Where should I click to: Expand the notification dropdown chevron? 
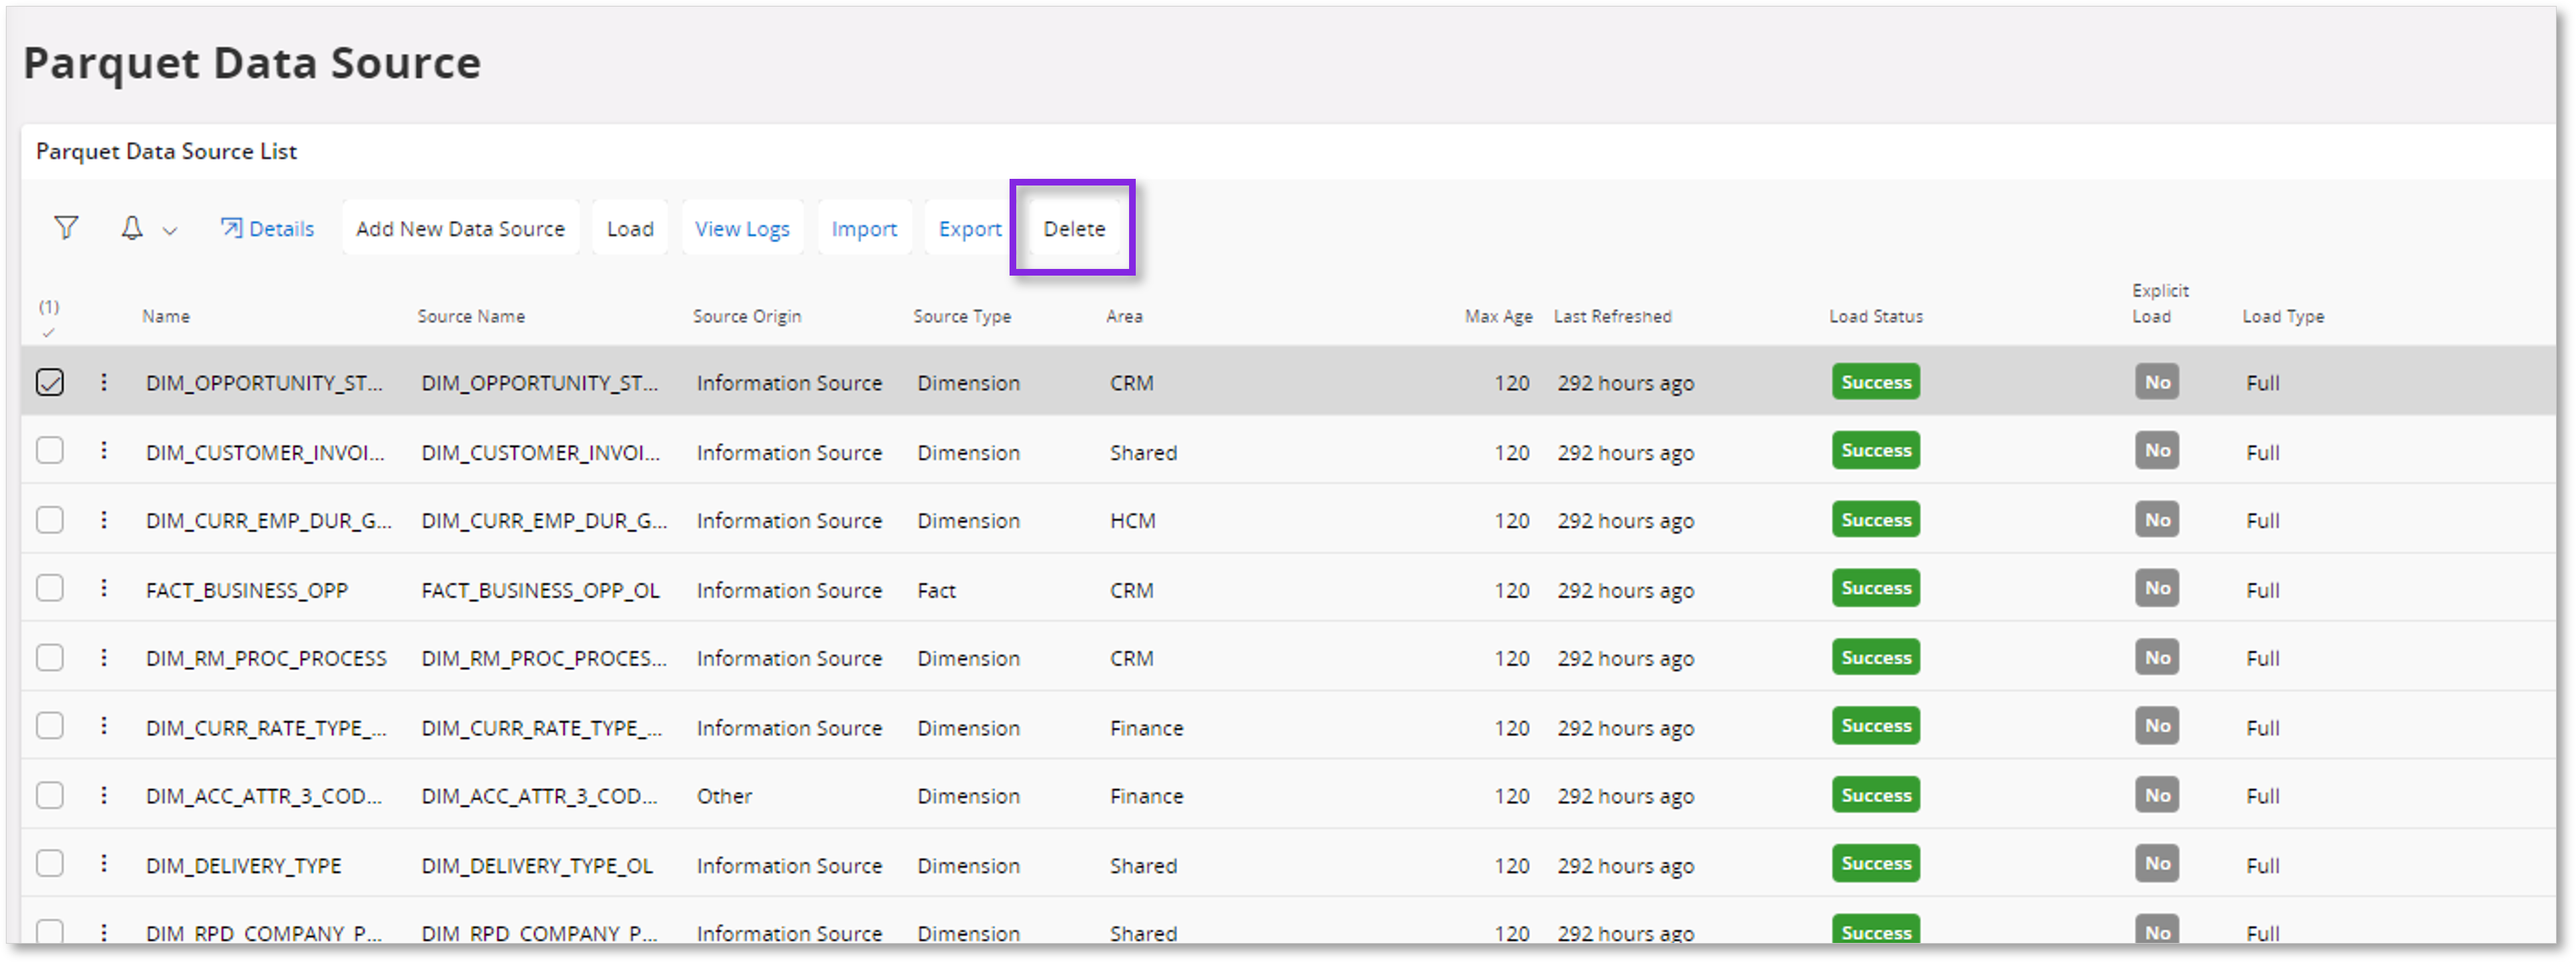pyautogui.click(x=169, y=229)
